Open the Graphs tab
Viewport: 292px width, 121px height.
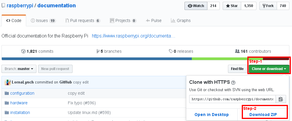[x=181, y=21]
